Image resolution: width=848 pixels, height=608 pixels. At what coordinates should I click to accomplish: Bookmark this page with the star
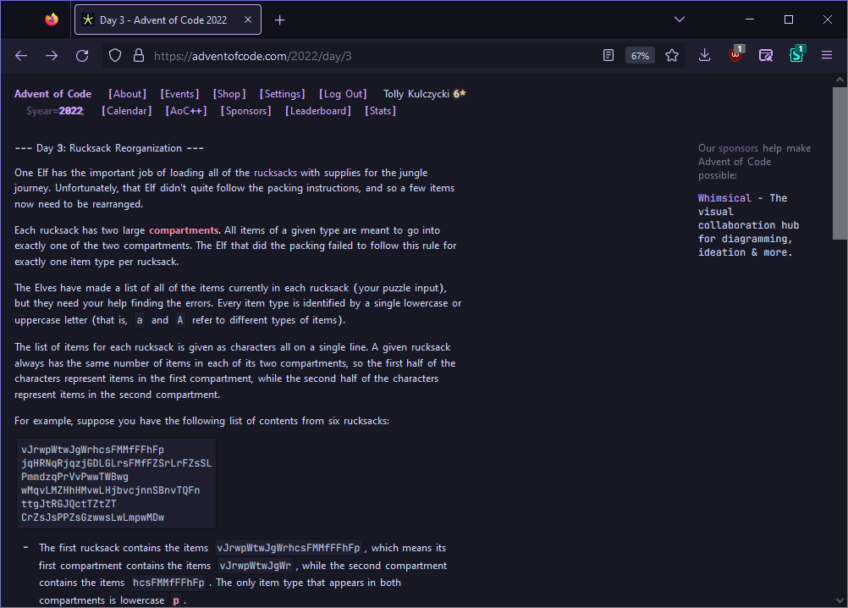(672, 55)
